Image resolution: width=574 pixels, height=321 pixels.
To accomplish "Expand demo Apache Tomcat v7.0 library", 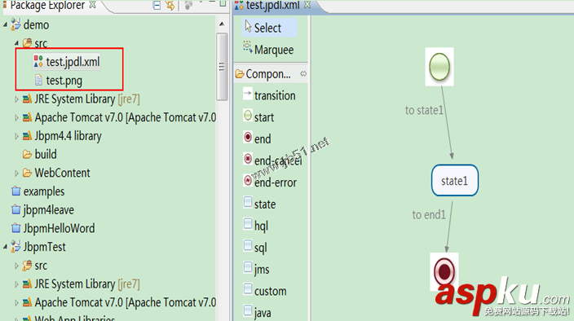I will tap(16, 117).
